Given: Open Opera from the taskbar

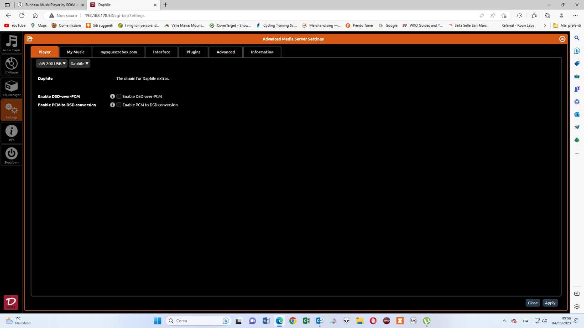Looking at the screenshot, I should point(373,321).
